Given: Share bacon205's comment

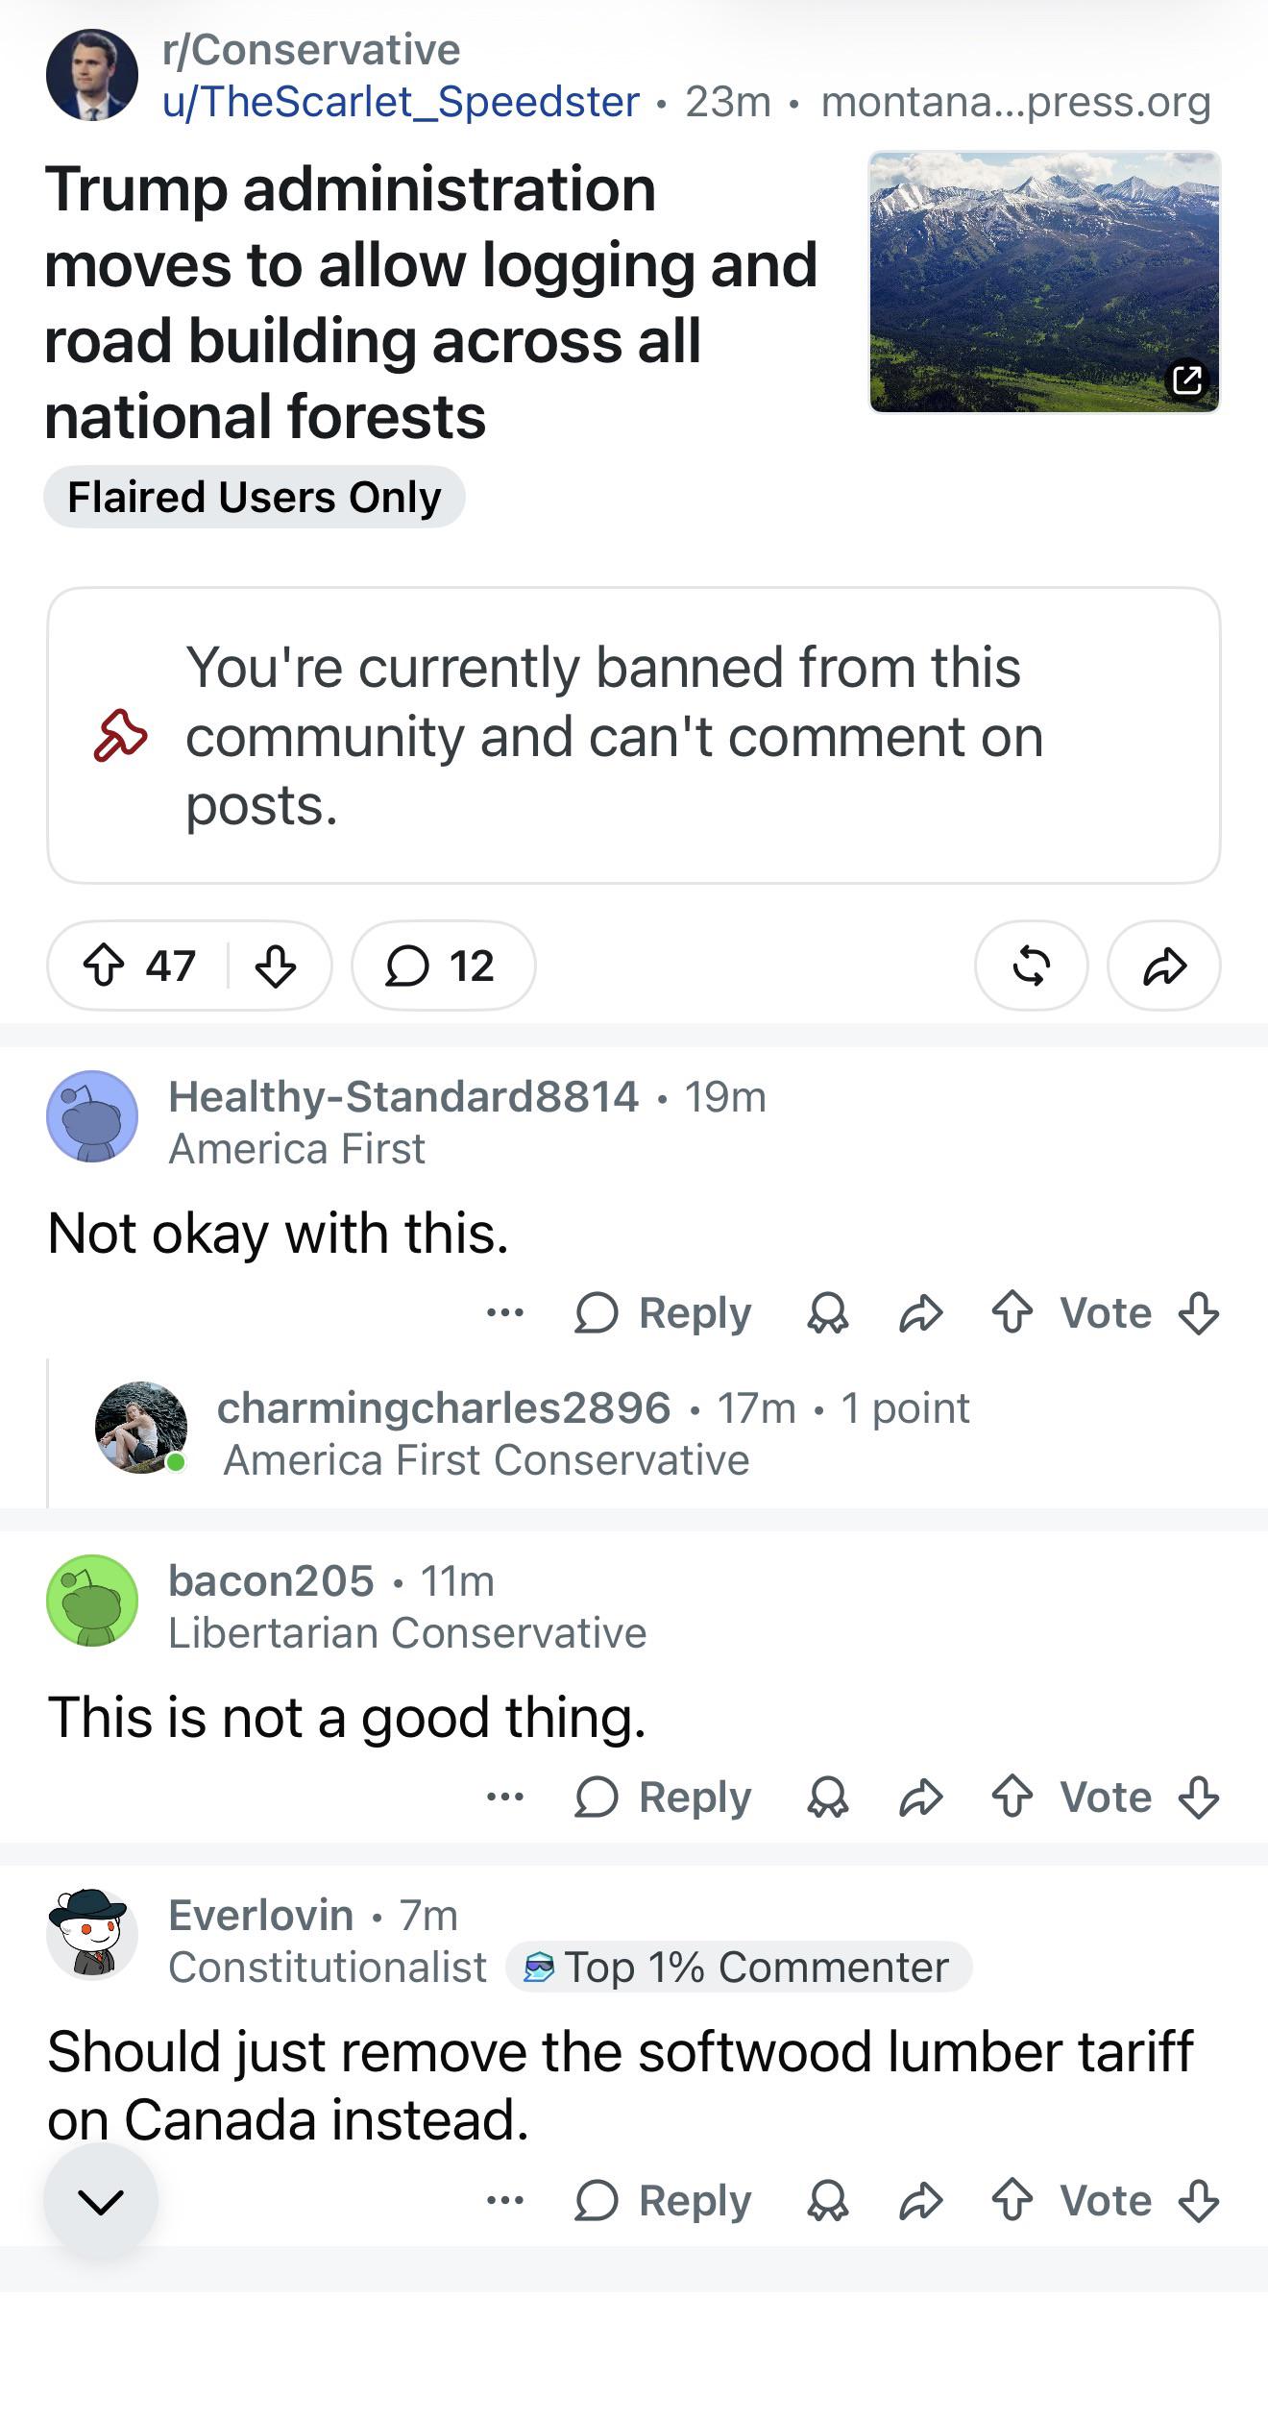Looking at the screenshot, I should (x=921, y=1797).
